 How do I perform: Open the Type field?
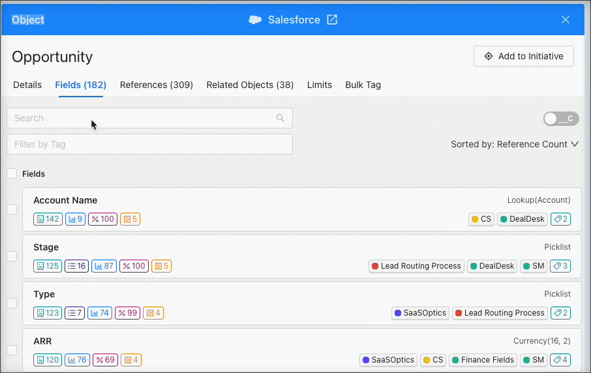click(x=44, y=294)
